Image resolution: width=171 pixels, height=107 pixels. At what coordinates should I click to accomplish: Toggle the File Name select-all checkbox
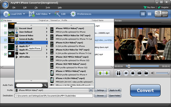2,21
